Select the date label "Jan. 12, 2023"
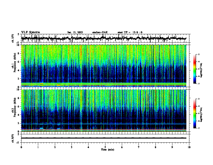Viewport: 213px width, 165px height. click(75, 32)
